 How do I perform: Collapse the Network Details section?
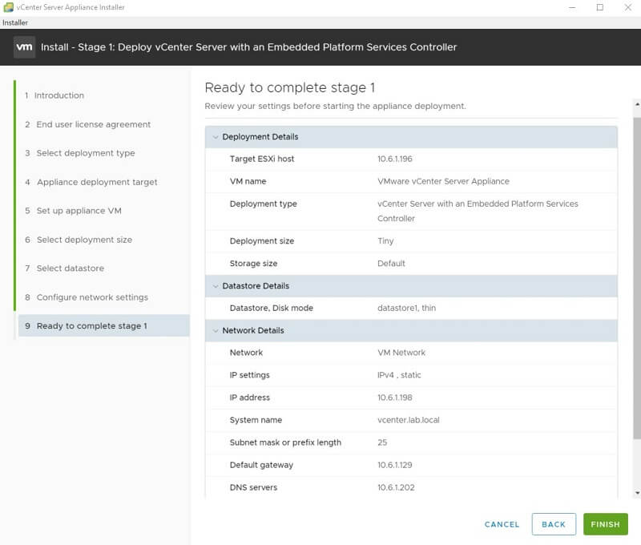click(216, 331)
